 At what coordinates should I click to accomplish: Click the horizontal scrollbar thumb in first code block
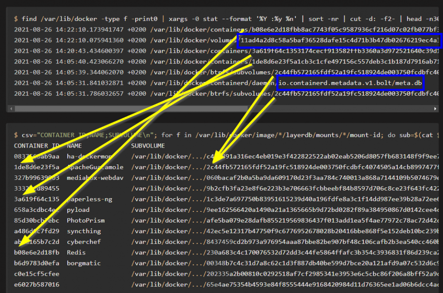[x=131, y=109]
